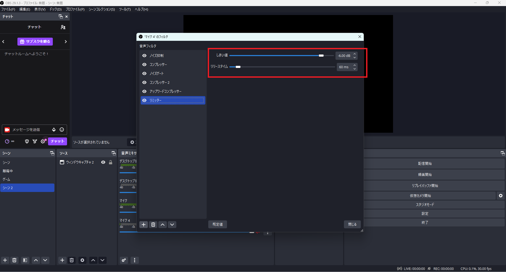Adjust the しきい値 threshold slider
Screen dimensions: 506x272
(x=281, y=56)
